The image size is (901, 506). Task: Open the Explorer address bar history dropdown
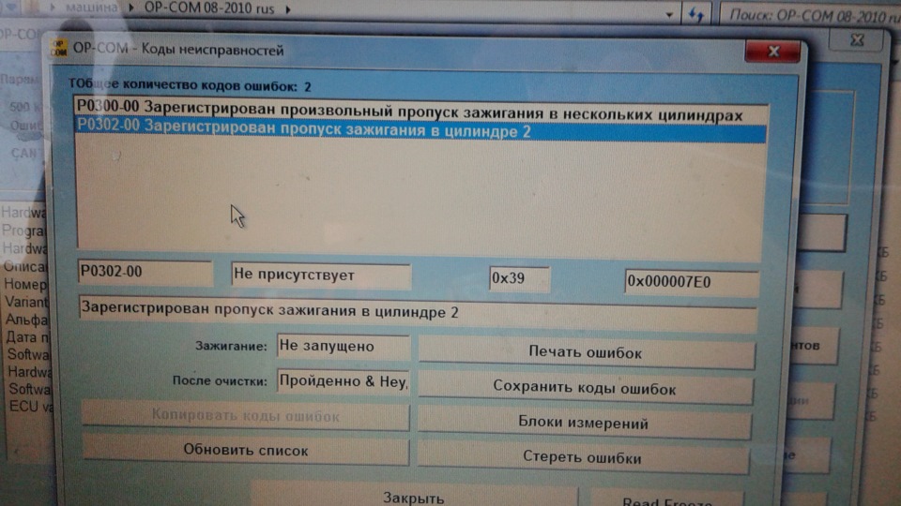[669, 14]
